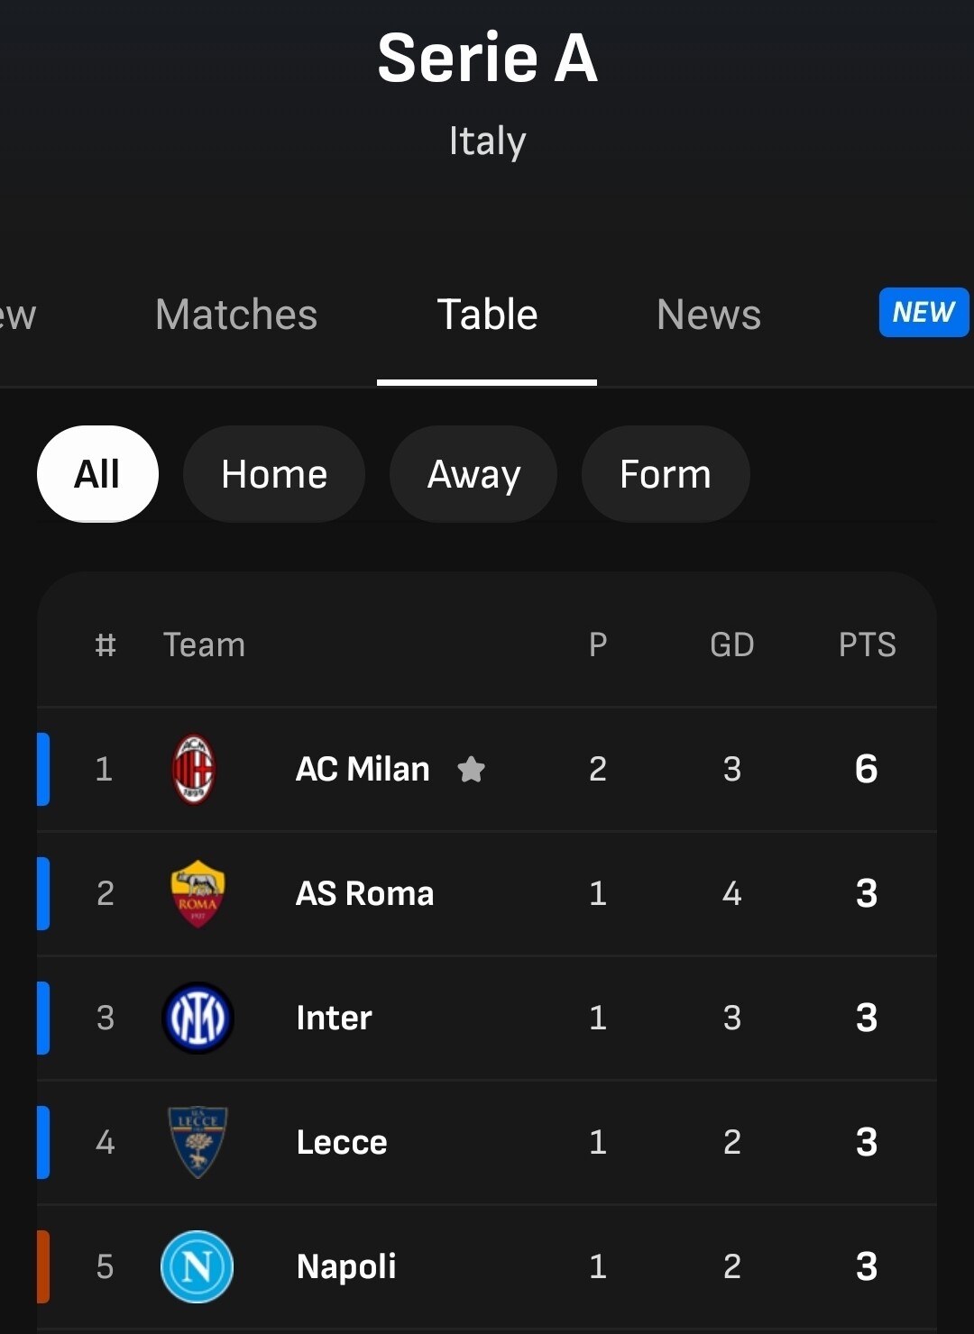Viewport: 974px width, 1334px height.
Task: Tap the Inter club logo
Action: point(198,1018)
